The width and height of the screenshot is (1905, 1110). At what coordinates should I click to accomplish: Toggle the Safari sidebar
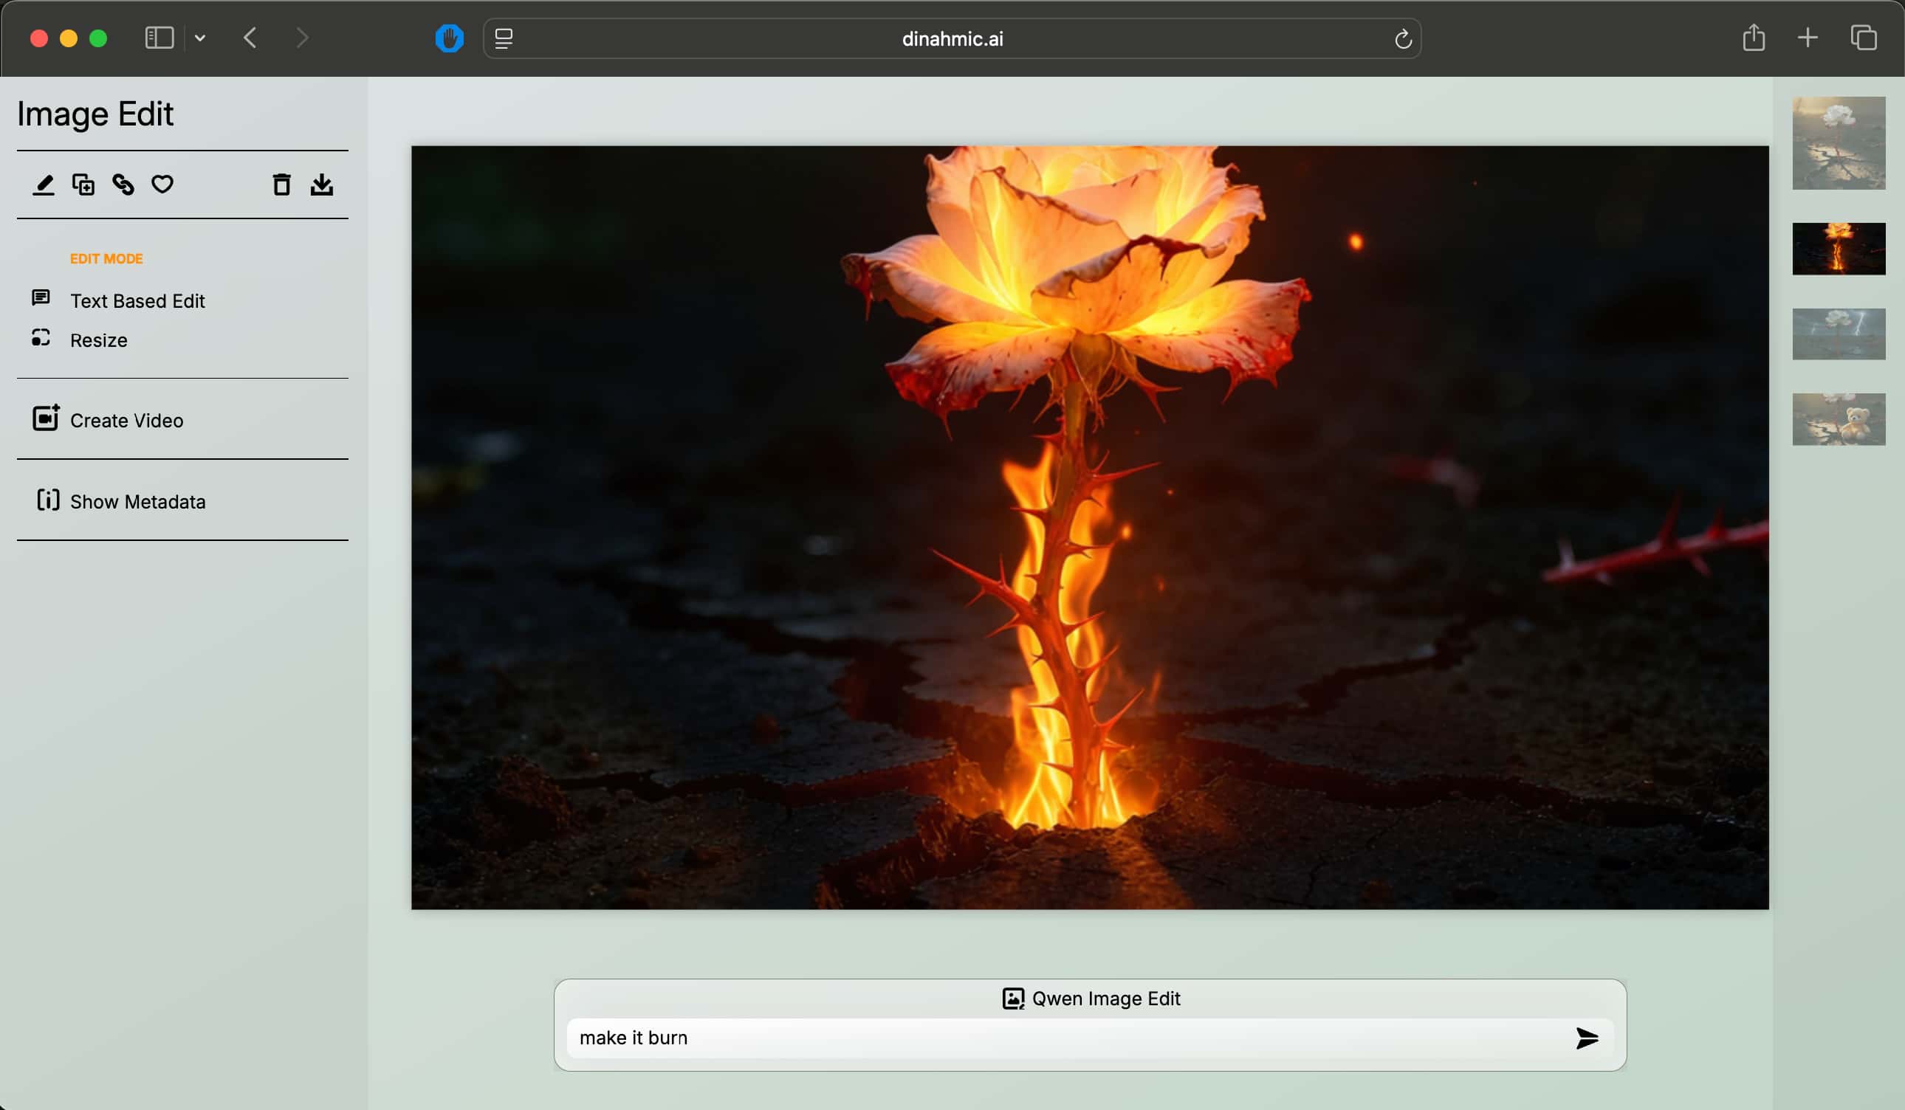159,38
